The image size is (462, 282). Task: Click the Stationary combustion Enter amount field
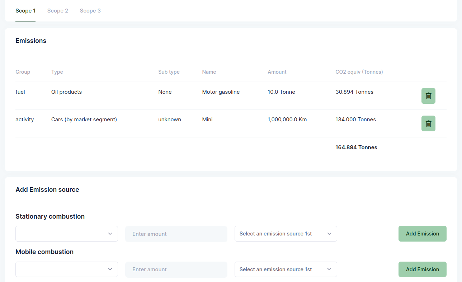(176, 234)
